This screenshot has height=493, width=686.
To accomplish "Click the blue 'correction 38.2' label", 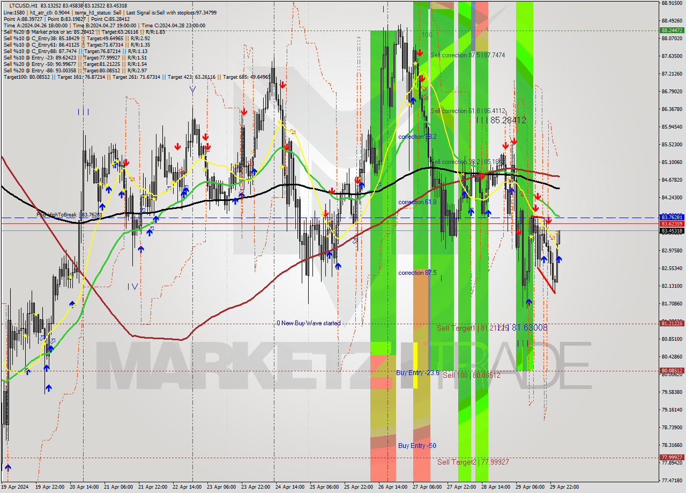I will 417,137.
